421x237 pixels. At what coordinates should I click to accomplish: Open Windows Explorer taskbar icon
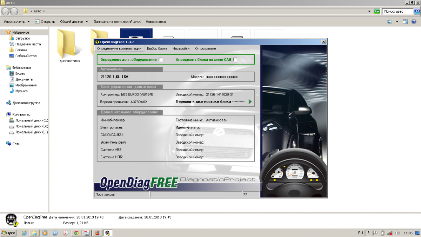coord(34,233)
